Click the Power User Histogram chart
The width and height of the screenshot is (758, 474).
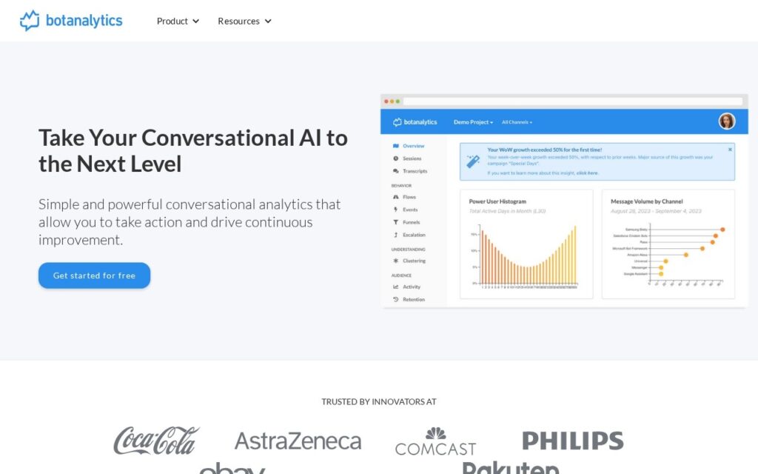(x=526, y=244)
